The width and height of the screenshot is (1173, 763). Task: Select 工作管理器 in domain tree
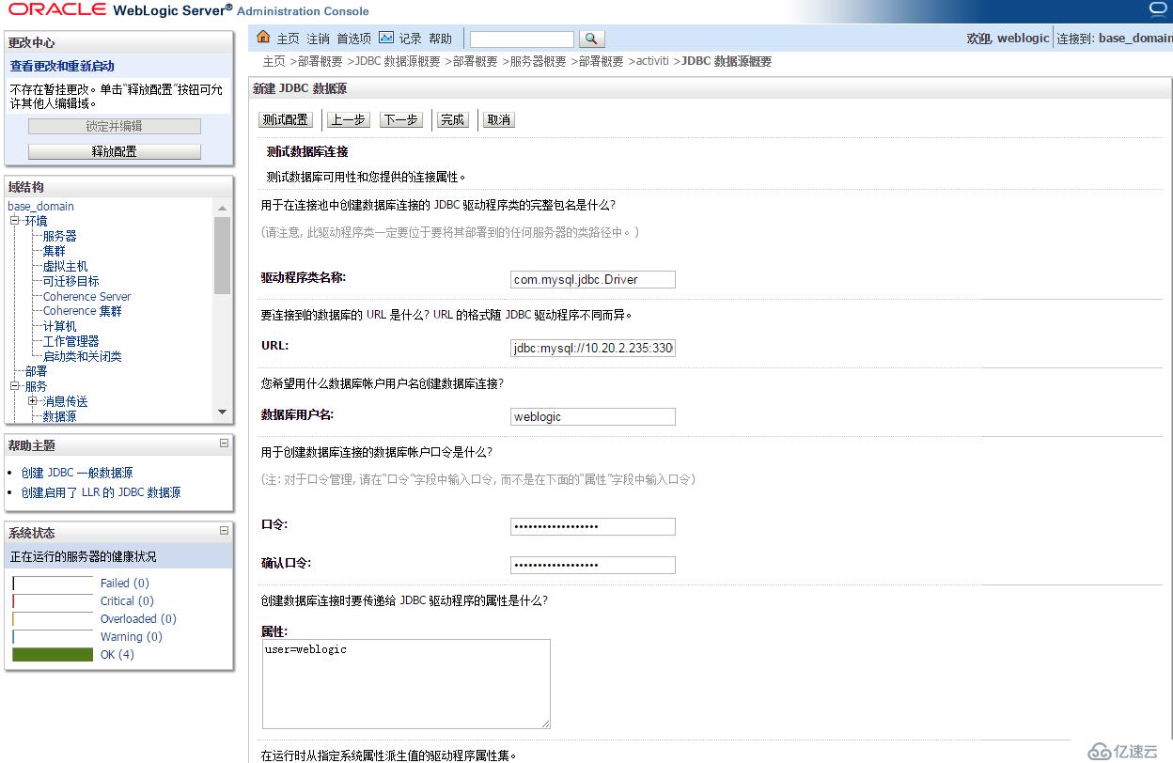(x=71, y=341)
